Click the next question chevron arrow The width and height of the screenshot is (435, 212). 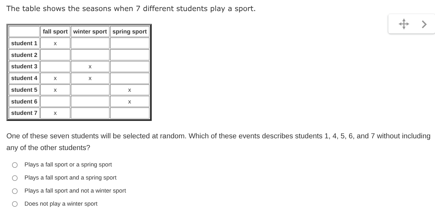click(424, 24)
